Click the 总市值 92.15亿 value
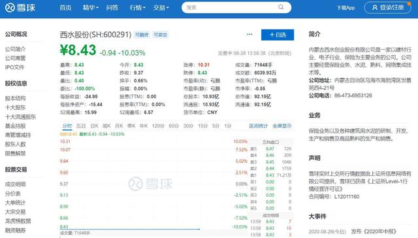The height and width of the screenshot is (238, 418). coord(263,96)
